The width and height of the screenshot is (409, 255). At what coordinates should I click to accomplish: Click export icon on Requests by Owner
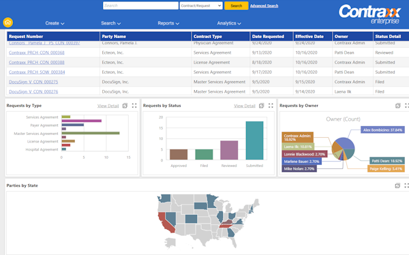[x=398, y=106]
